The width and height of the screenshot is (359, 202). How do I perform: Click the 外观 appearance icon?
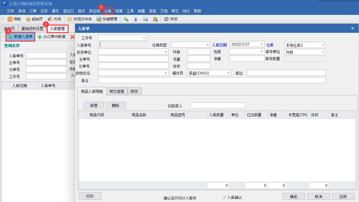(x=50, y=19)
